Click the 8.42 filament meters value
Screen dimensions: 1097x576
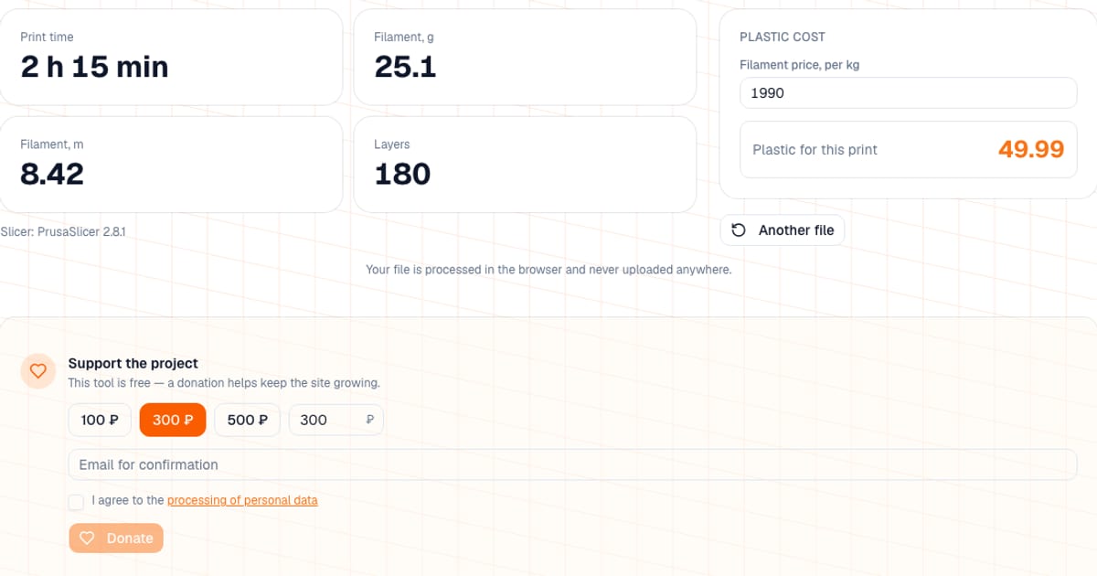click(x=52, y=174)
